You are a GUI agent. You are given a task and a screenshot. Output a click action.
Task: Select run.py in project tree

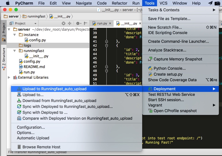tap(29, 72)
